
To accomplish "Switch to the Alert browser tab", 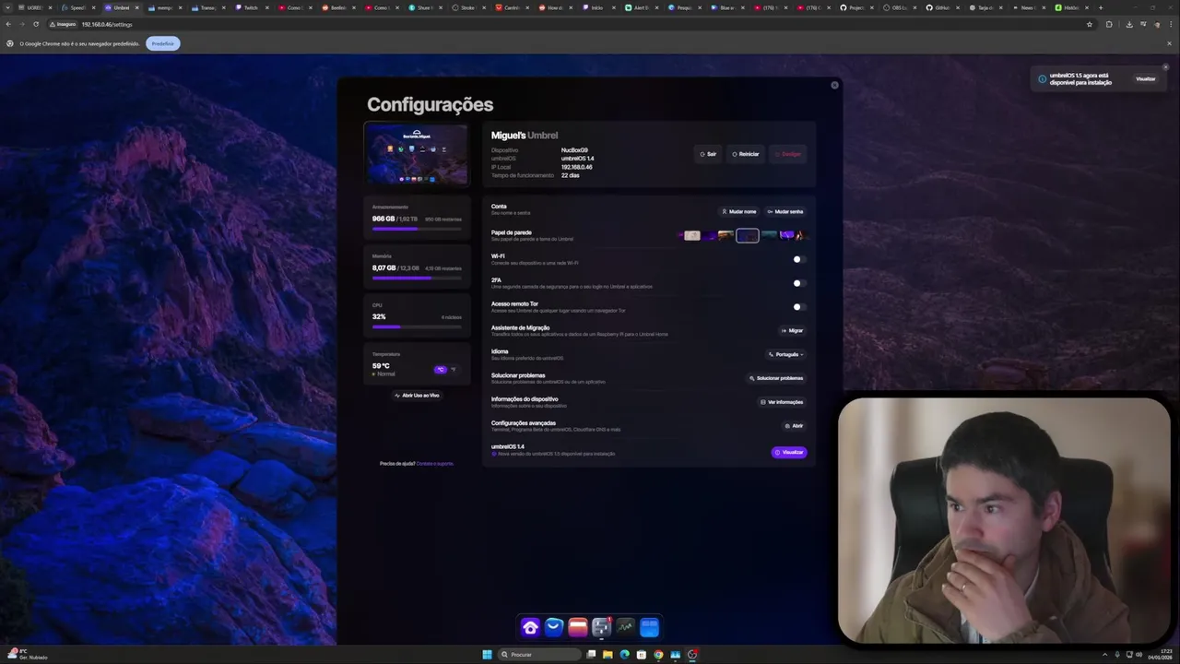I will point(640,7).
